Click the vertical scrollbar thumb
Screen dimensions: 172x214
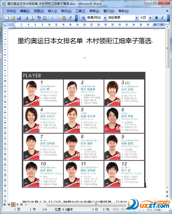coord(167,48)
